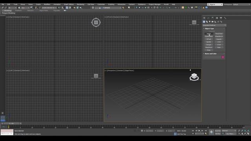251x141 pixels.
Task: Switch to the Freeform ribbon tab
Action: 18,11
